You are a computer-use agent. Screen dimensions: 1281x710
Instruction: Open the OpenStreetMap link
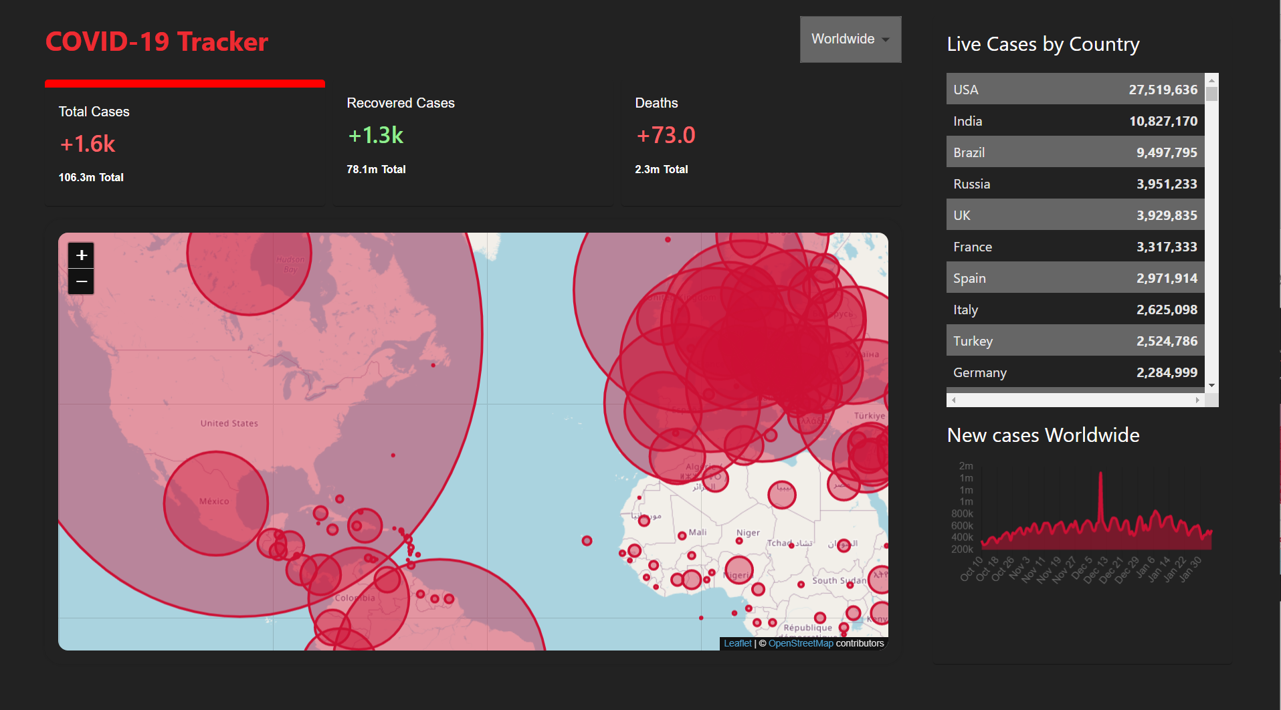[x=801, y=643]
